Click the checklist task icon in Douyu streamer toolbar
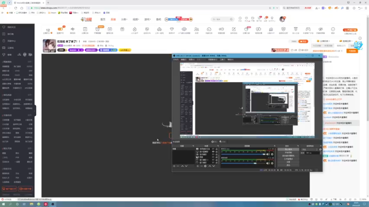The width and height of the screenshot is (369, 207). pyautogui.click(x=85, y=29)
